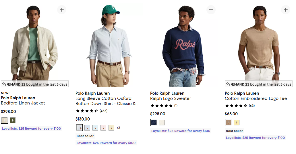Open the Ralph Logo Sweater product link
The height and width of the screenshot is (154, 296).
click(x=171, y=98)
